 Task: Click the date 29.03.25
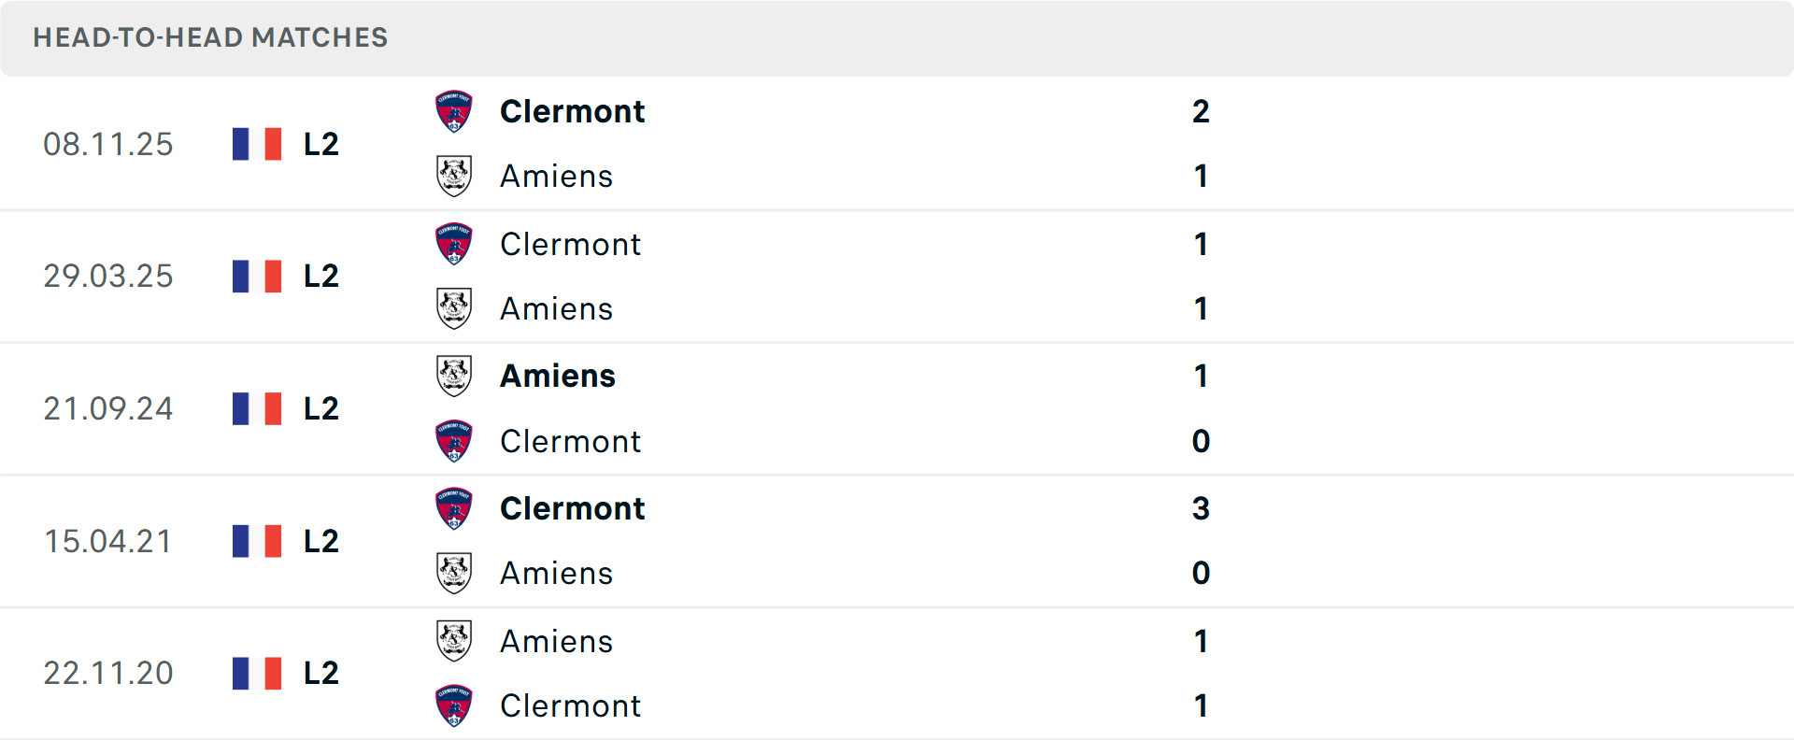[x=108, y=276]
